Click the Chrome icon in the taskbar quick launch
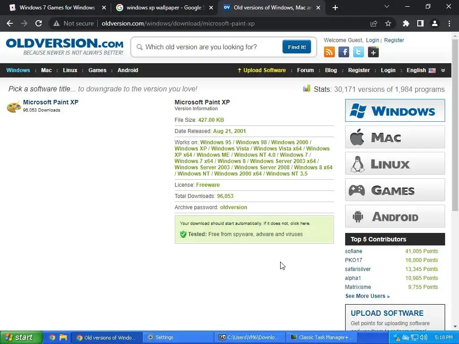Viewport: 459px width, 344px height. (52, 337)
